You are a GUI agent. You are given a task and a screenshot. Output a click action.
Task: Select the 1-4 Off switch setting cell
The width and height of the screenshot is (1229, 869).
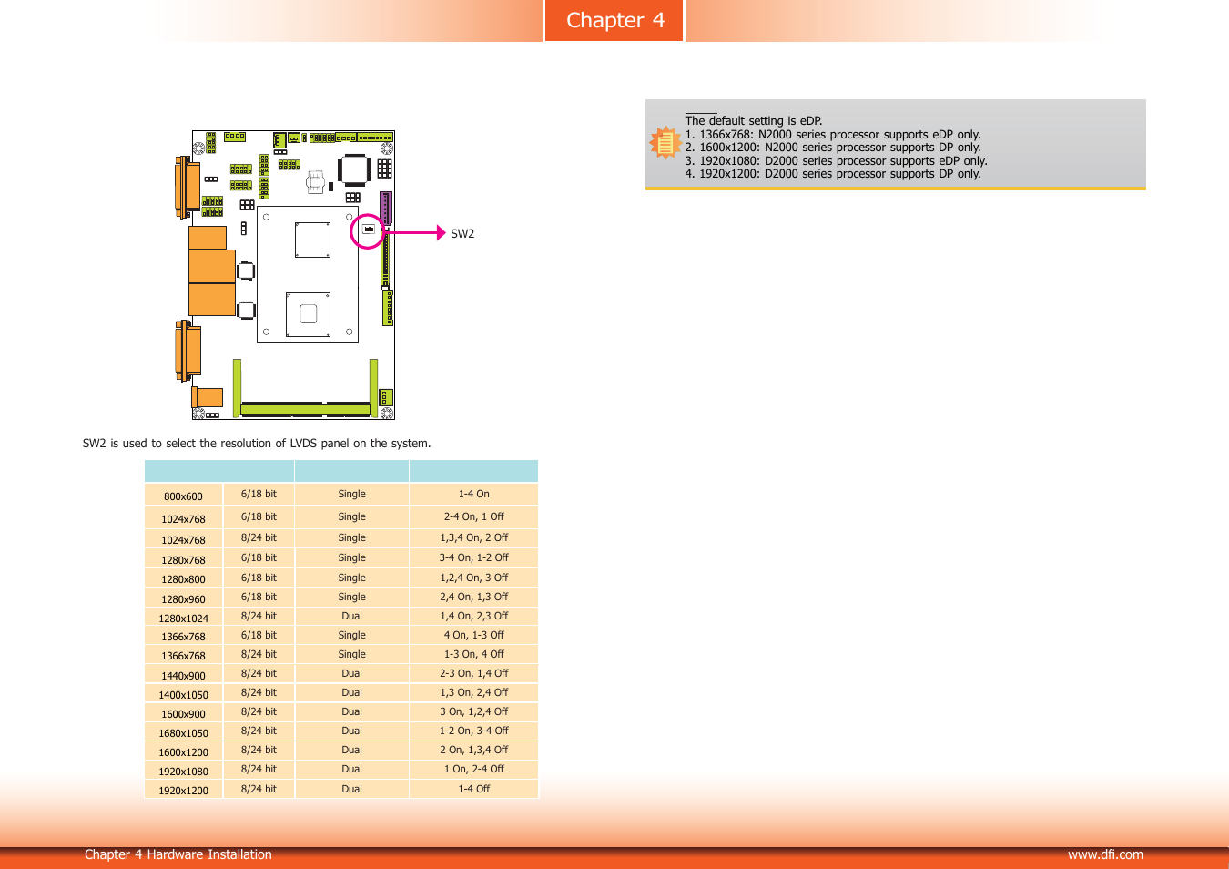(473, 789)
